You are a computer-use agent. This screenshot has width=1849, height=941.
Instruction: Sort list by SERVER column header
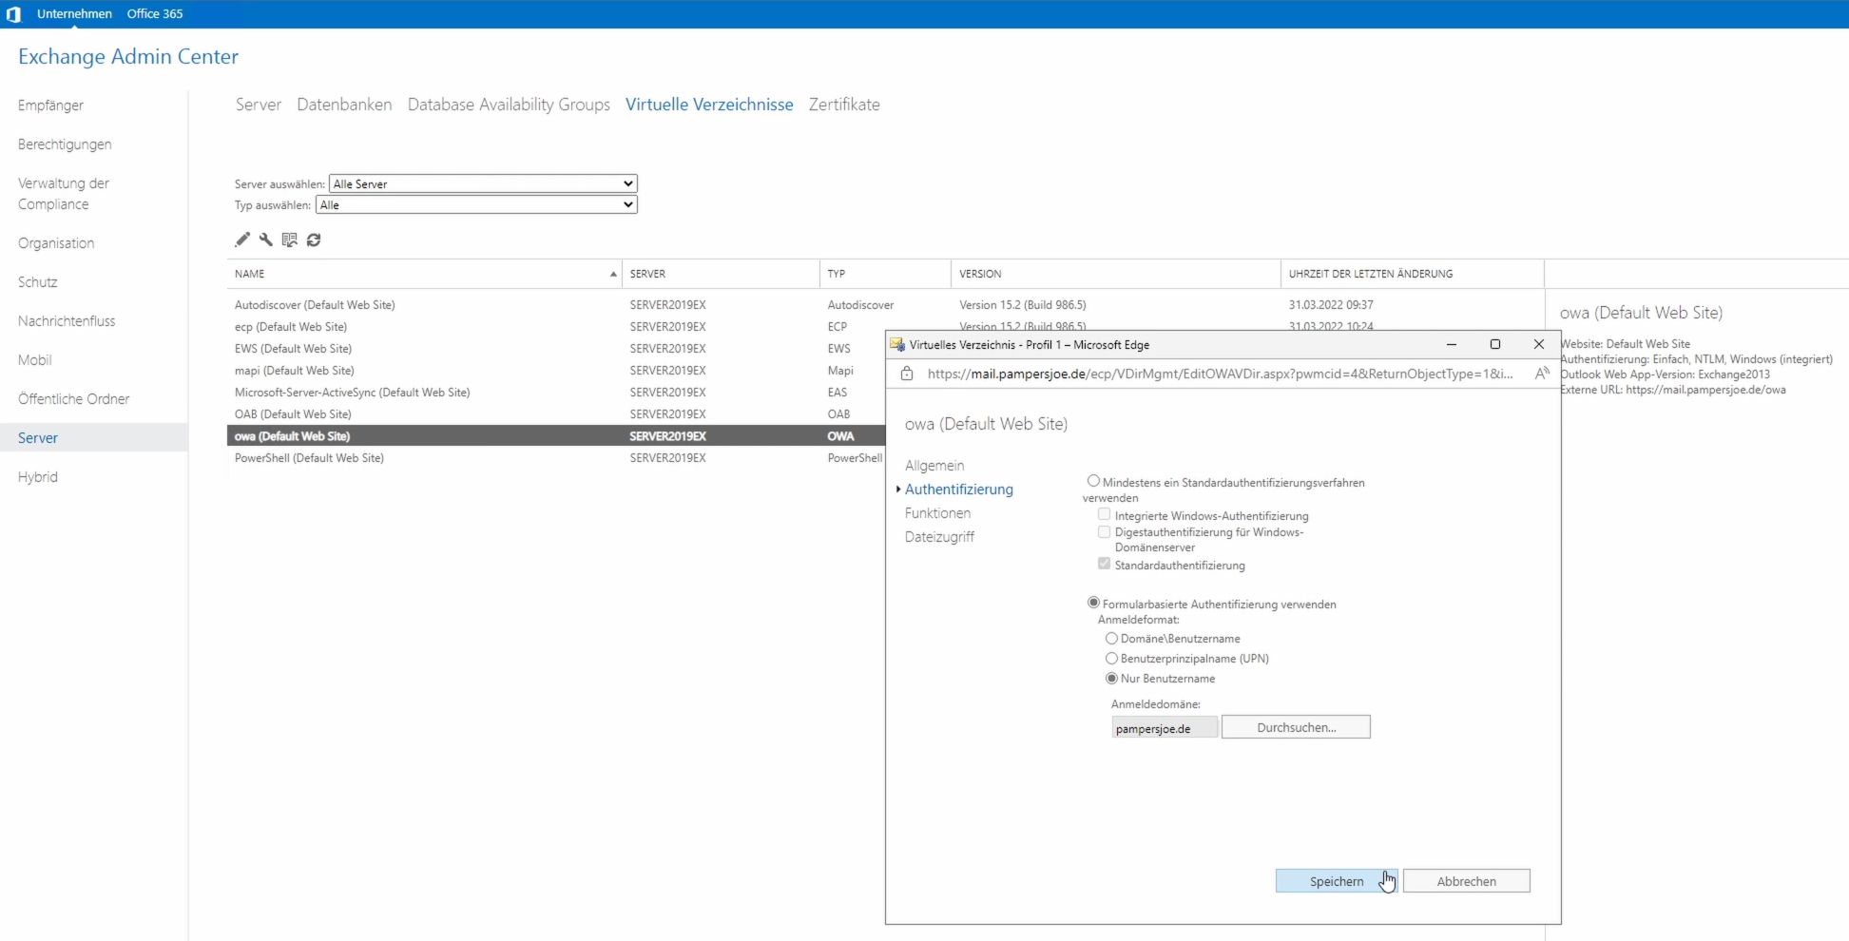tap(721, 274)
